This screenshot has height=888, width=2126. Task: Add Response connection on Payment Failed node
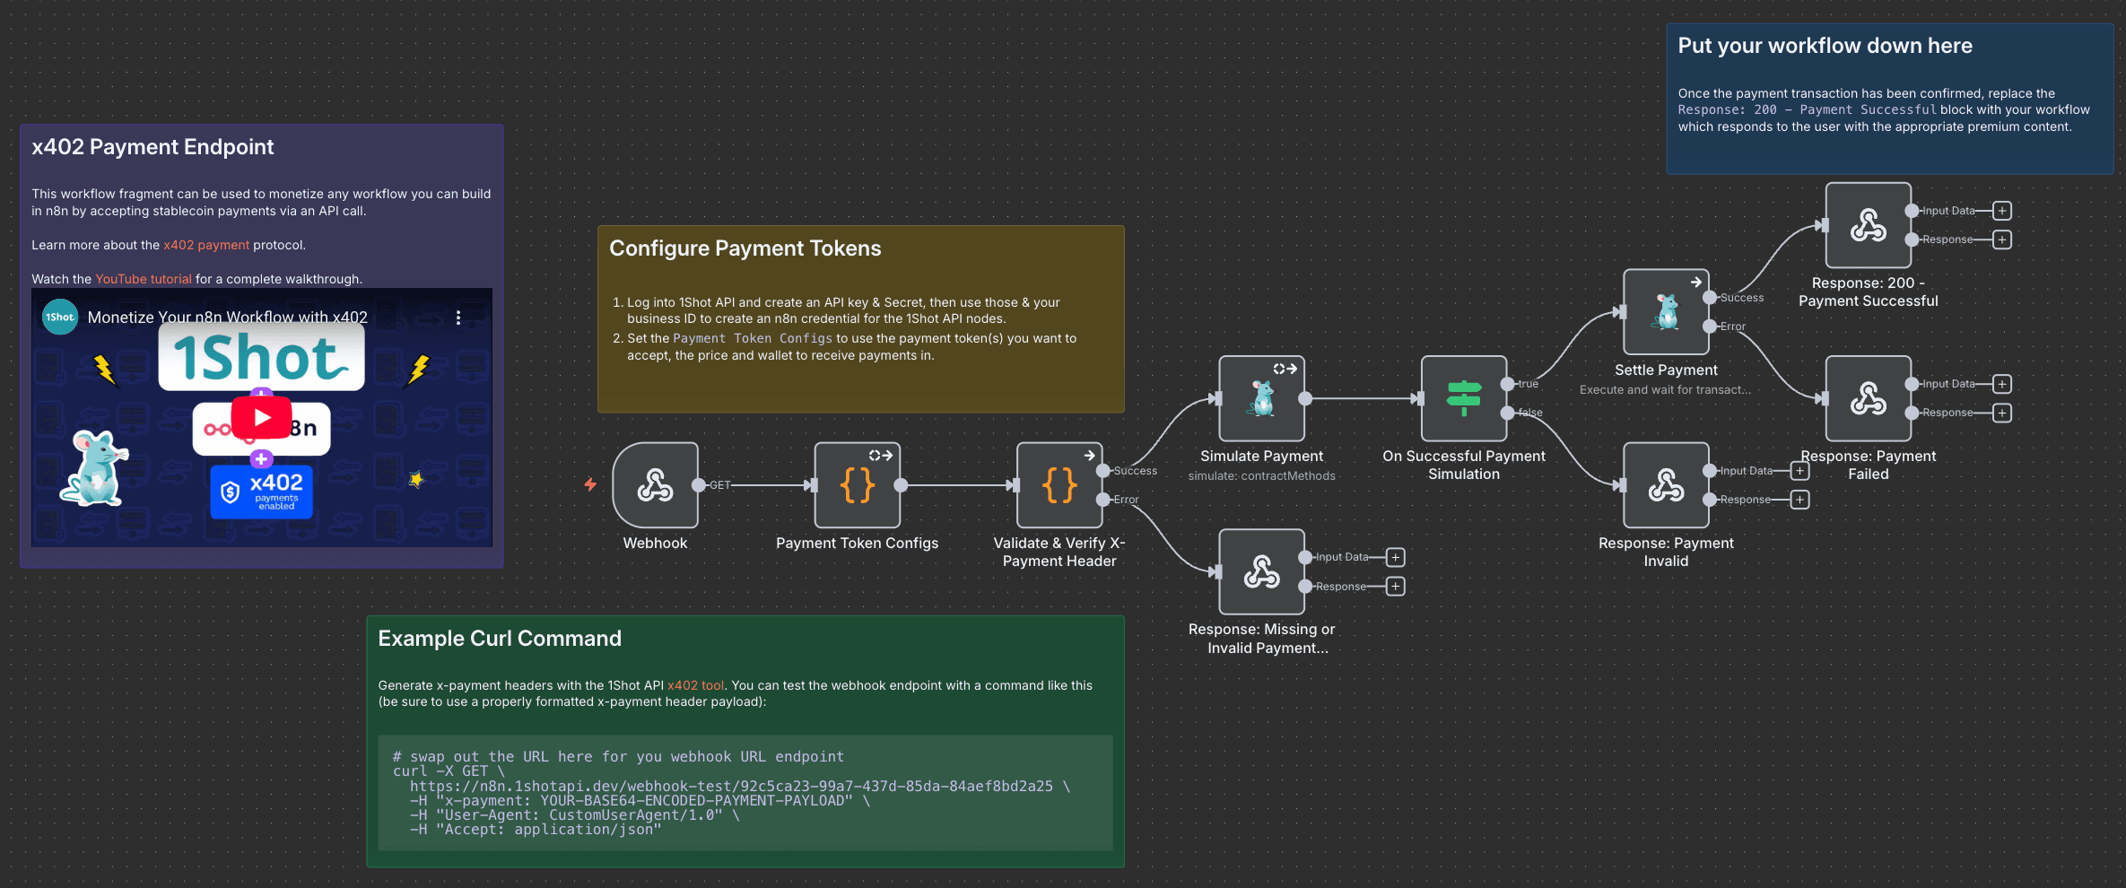coord(2001,413)
